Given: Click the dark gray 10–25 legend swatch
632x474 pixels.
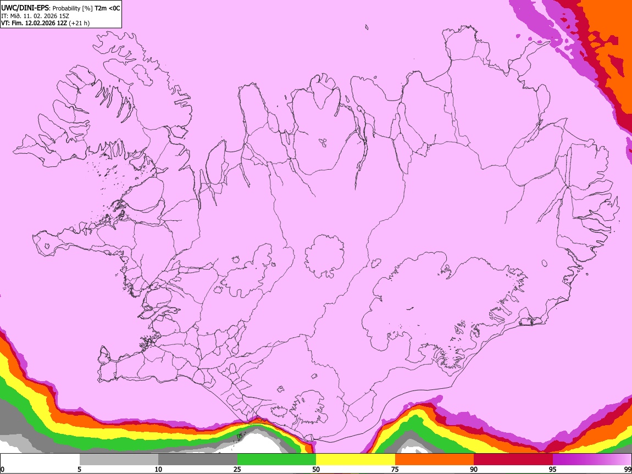Looking at the screenshot, I should tap(198, 459).
